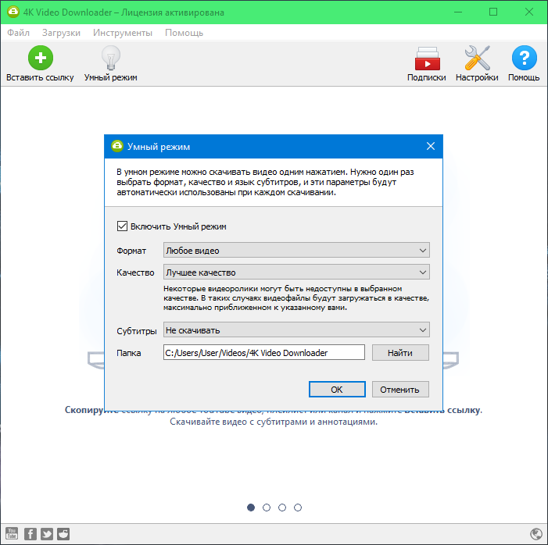
Task: Maximize the 4K Video Downloader window
Action: pyautogui.click(x=493, y=12)
